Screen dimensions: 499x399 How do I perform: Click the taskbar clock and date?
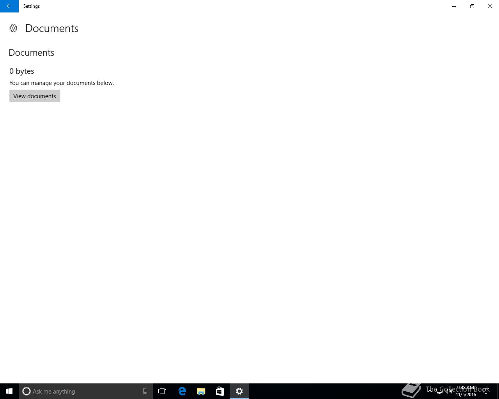click(x=466, y=391)
